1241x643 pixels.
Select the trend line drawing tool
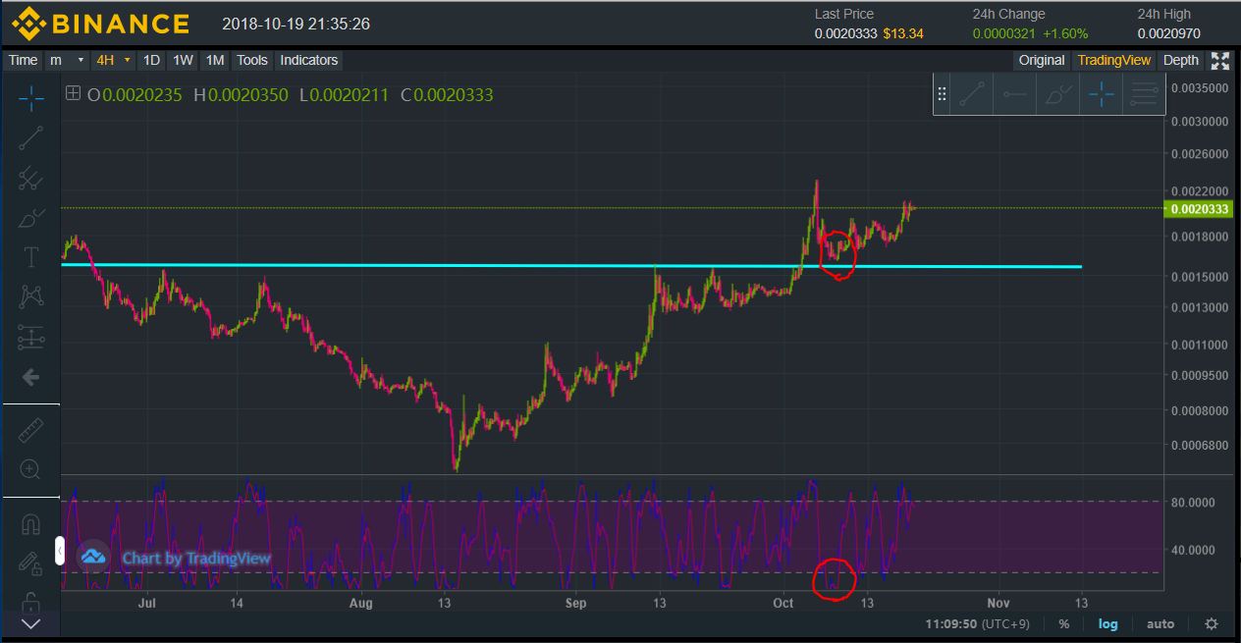(x=30, y=137)
